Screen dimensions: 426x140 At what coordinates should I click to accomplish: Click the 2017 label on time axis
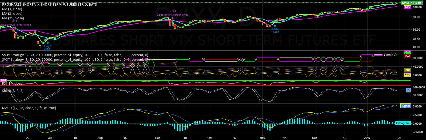pos(367,138)
